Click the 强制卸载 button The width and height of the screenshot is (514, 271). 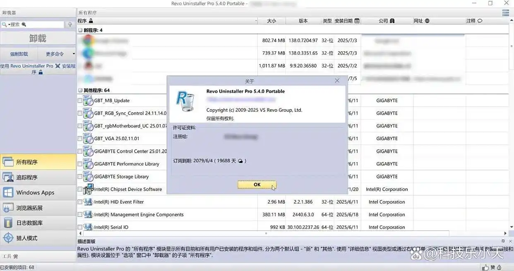coord(19,54)
